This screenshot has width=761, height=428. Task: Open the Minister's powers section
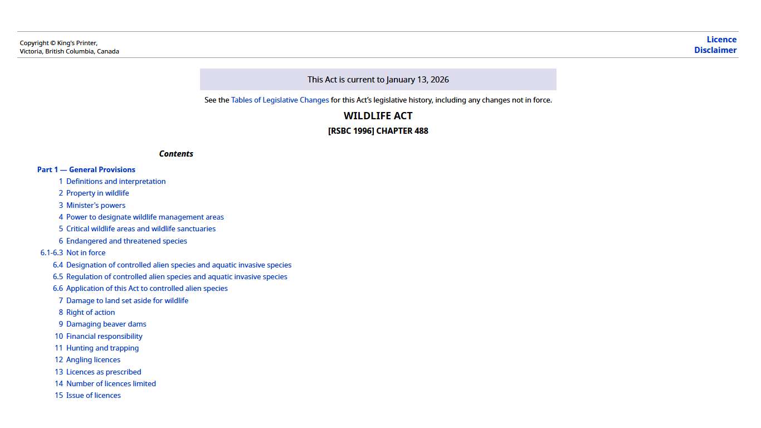pos(96,205)
